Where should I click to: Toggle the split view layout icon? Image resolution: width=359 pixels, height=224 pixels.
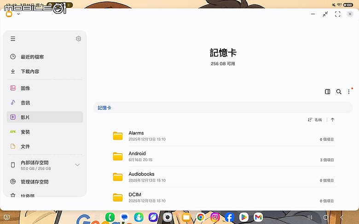[327, 91]
